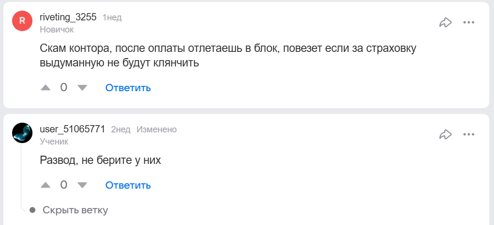Click user_51065771 profile avatar
Viewport: 494px width, 225px height.
(x=22, y=133)
